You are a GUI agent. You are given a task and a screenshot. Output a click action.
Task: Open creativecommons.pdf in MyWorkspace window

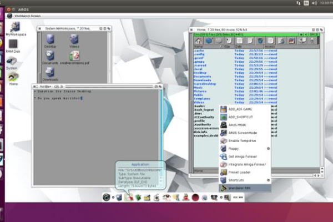click(x=74, y=57)
